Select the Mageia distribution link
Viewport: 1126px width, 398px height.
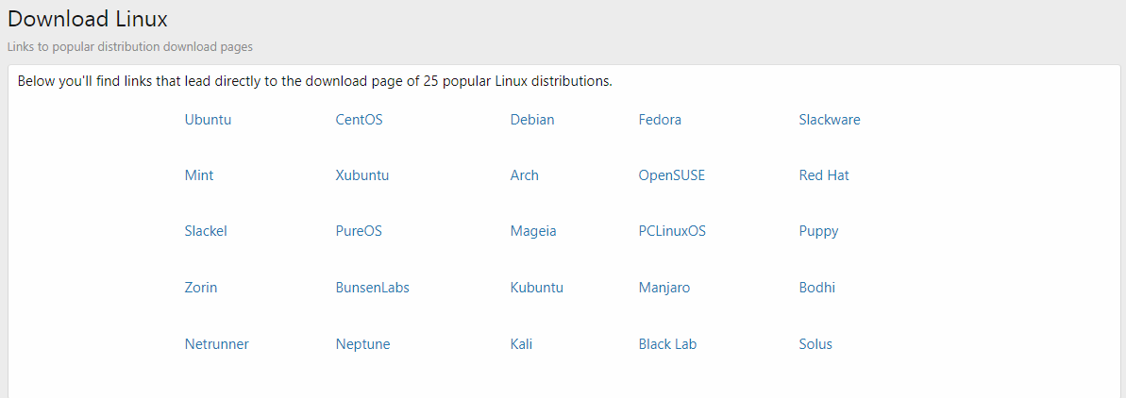[x=533, y=231]
